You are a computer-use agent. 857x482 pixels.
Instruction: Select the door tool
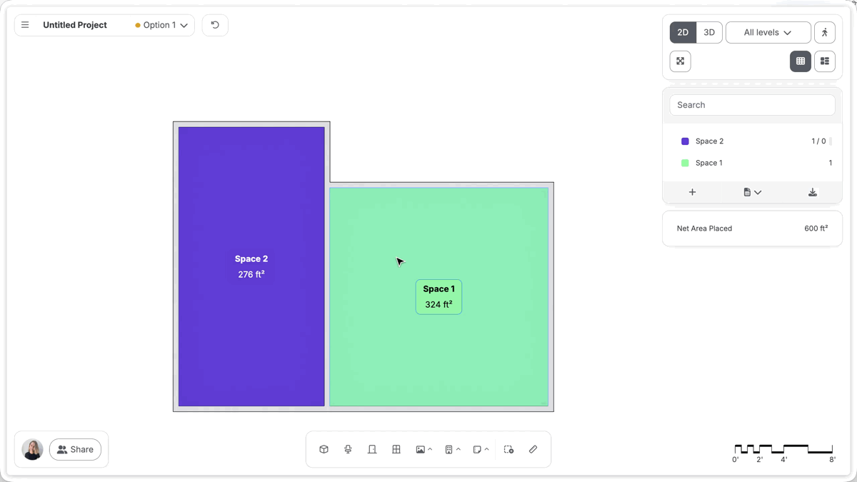372,449
